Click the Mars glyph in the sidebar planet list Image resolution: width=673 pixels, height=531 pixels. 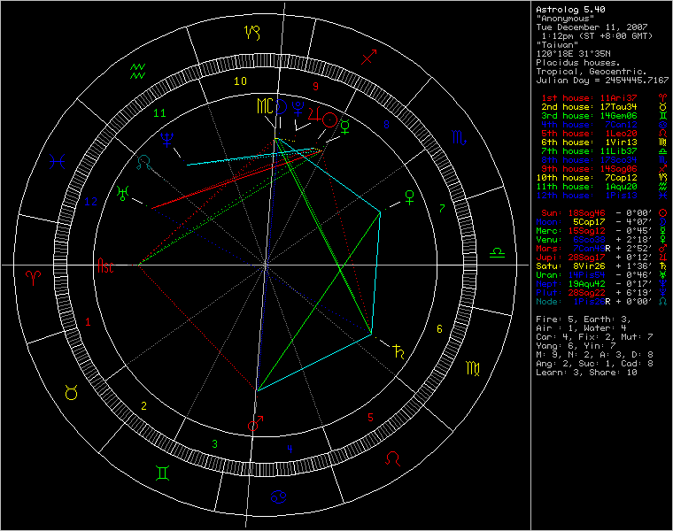662,249
